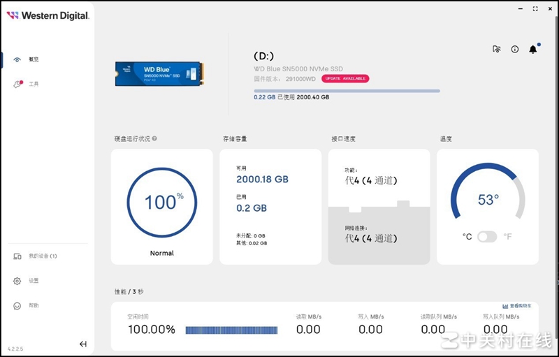Click the version number 4.2.2.5

pos(15,349)
